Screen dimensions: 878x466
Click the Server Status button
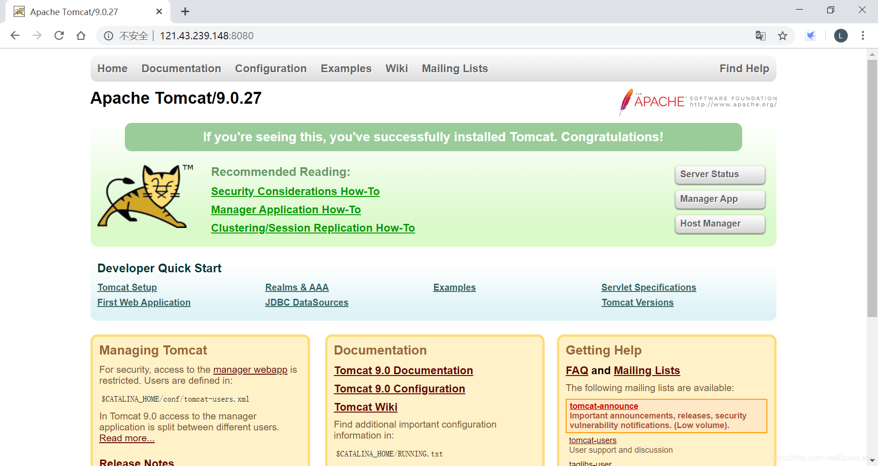point(720,175)
